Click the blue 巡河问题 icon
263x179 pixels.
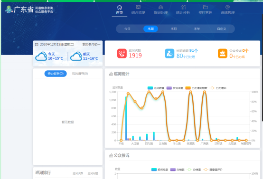click(169, 54)
